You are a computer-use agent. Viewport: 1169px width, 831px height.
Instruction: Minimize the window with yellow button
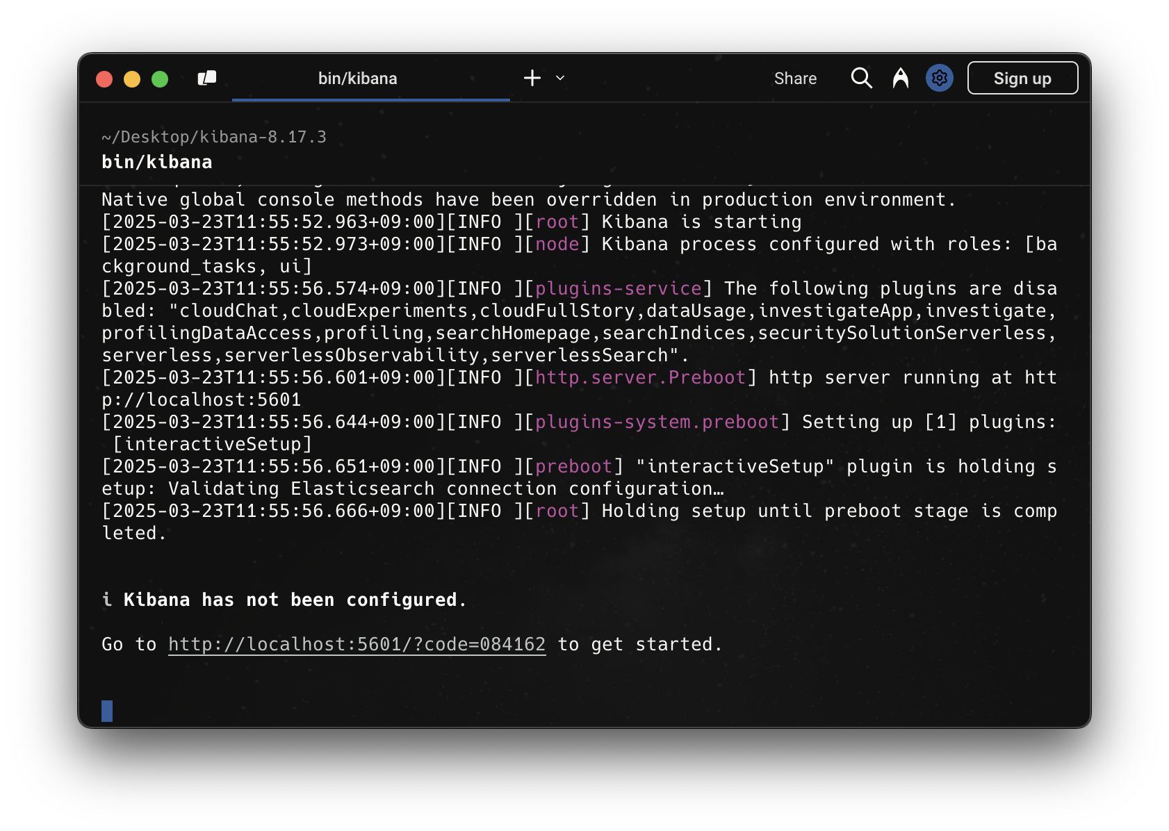tap(132, 79)
